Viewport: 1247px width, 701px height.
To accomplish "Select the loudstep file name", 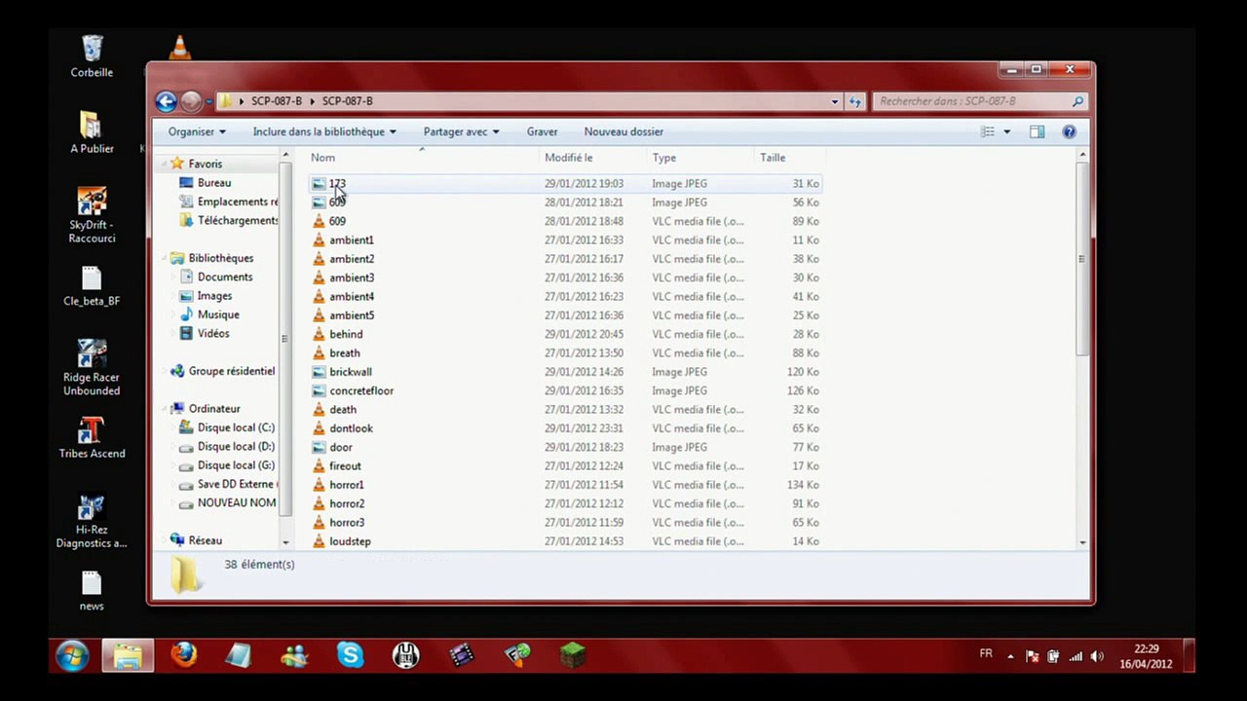I will tap(350, 541).
